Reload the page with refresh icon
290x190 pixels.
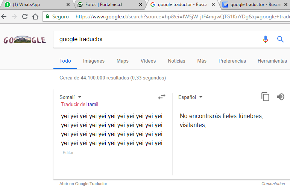pyautogui.click(x=25, y=16)
